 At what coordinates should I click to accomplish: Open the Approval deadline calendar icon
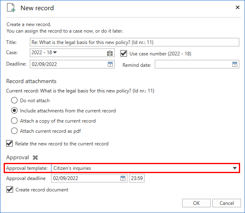coord(123,178)
